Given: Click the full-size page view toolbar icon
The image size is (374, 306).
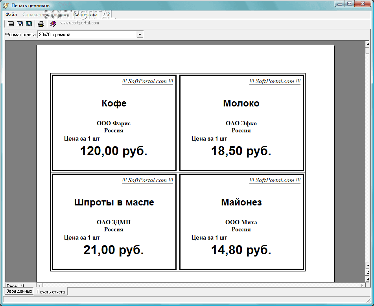Looking at the screenshot, I should [x=11, y=24].
